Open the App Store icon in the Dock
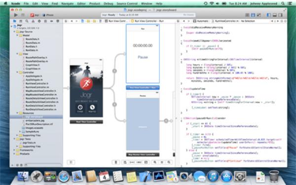 (x=226, y=177)
